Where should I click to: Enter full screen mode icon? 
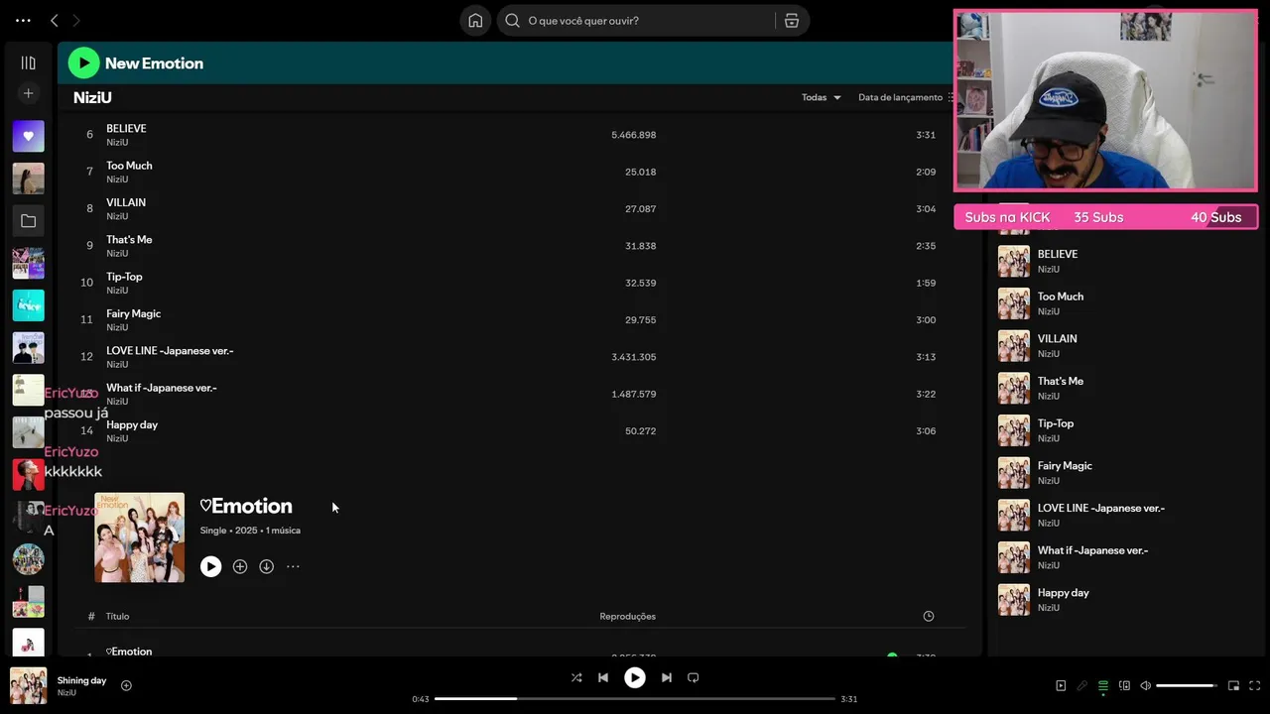1254,685
